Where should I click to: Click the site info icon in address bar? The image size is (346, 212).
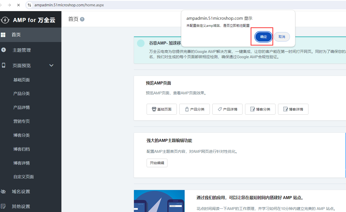(29, 5)
